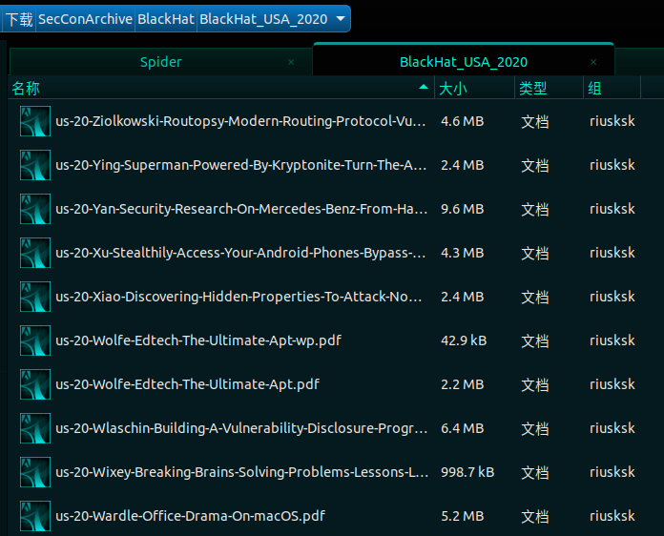The height and width of the screenshot is (536, 664).
Task: Click PDF icon of us-20-Xiao-Discovering file
Action: pyautogui.click(x=35, y=297)
